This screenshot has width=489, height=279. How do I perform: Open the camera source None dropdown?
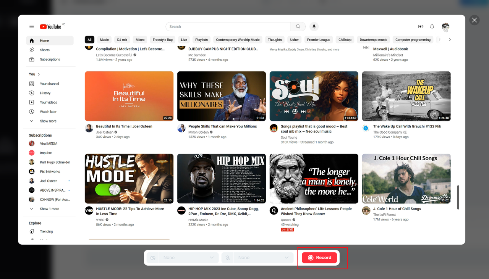tap(188, 258)
